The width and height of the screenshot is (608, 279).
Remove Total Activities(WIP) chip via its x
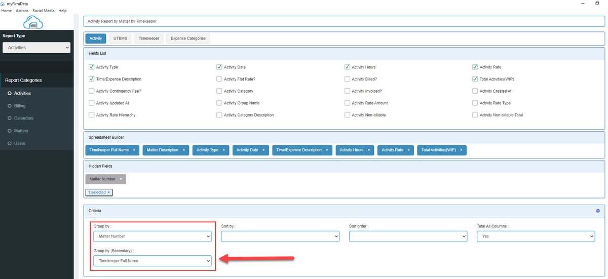tap(461, 150)
